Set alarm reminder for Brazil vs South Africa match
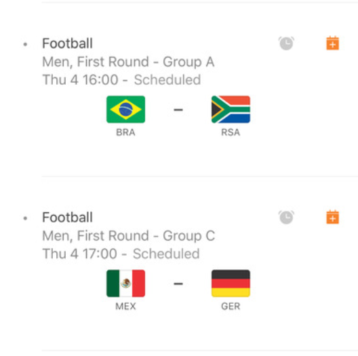The width and height of the screenshot is (358, 356). (286, 43)
